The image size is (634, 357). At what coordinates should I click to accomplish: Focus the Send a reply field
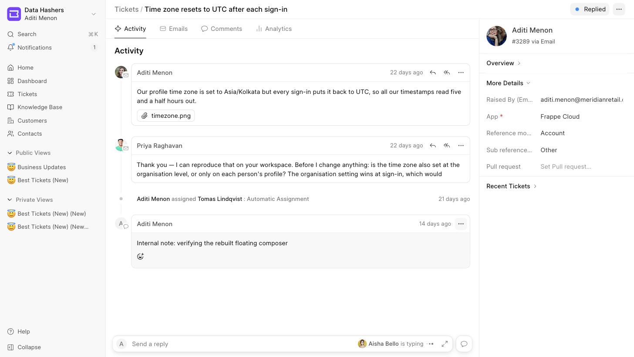(242, 344)
